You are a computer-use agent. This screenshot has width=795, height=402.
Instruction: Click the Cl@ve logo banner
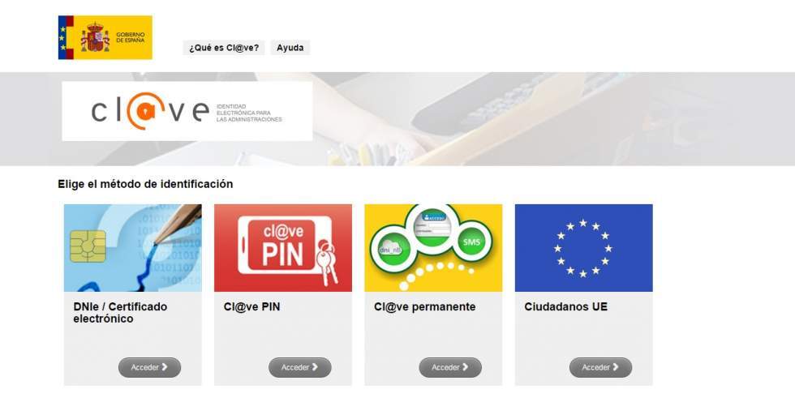click(x=187, y=111)
